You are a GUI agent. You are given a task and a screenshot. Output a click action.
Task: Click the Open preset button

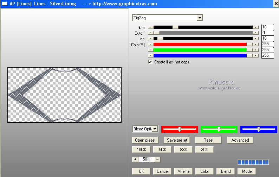tap(145, 140)
